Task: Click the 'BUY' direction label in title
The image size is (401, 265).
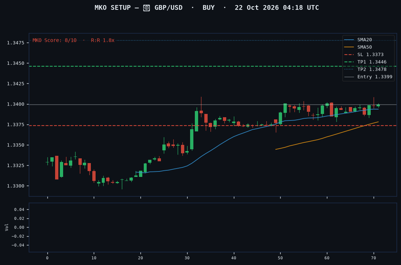Action: tap(208, 8)
